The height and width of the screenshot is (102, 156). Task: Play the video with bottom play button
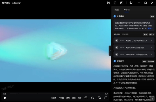pyautogui.click(x=5, y=98)
